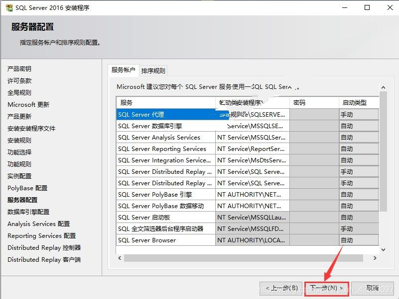Open 产品更新 step in sidebar

pyautogui.click(x=19, y=117)
